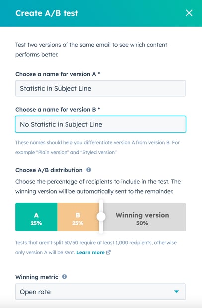
Task: Click the white distribution slider handle
Action: pos(101,217)
